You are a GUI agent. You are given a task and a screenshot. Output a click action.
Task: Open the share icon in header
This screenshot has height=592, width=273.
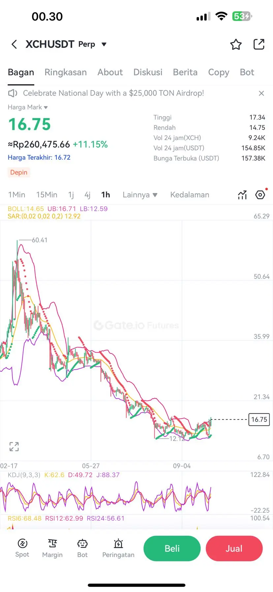259,44
